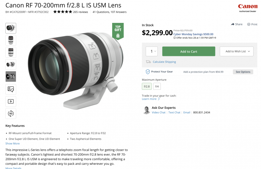This screenshot has width=261, height=169.
Task: Expand Show More key features
Action: [x=12, y=144]
